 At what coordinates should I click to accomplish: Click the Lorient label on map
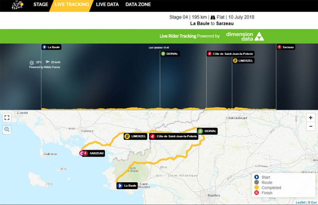click(x=22, y=113)
